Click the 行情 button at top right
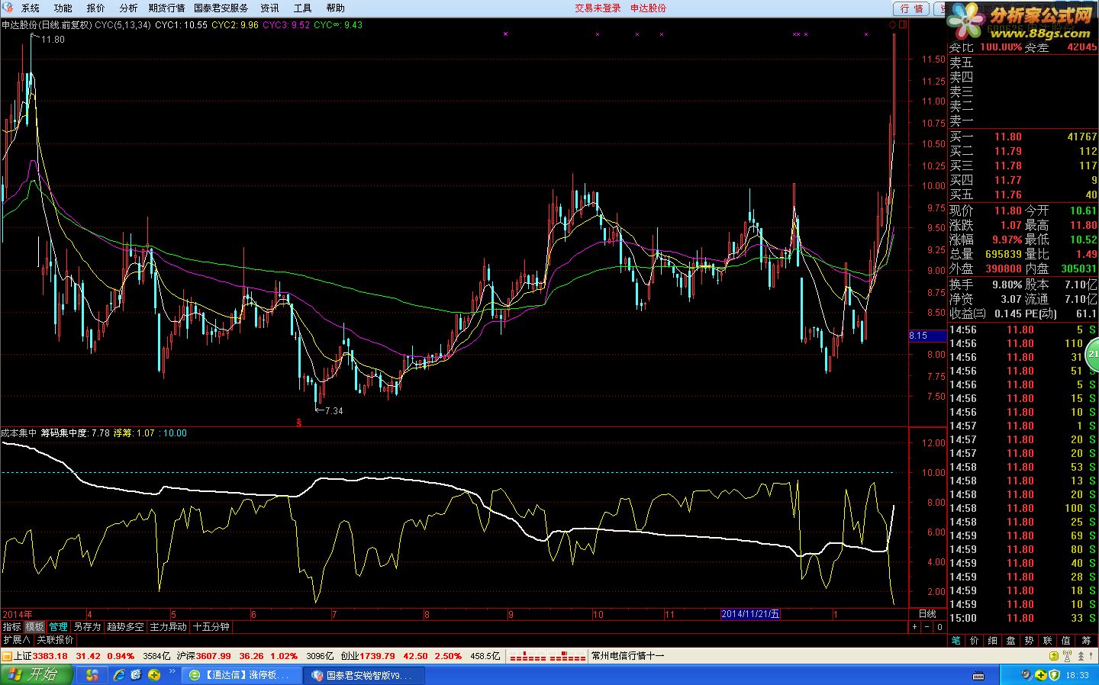 click(x=911, y=8)
